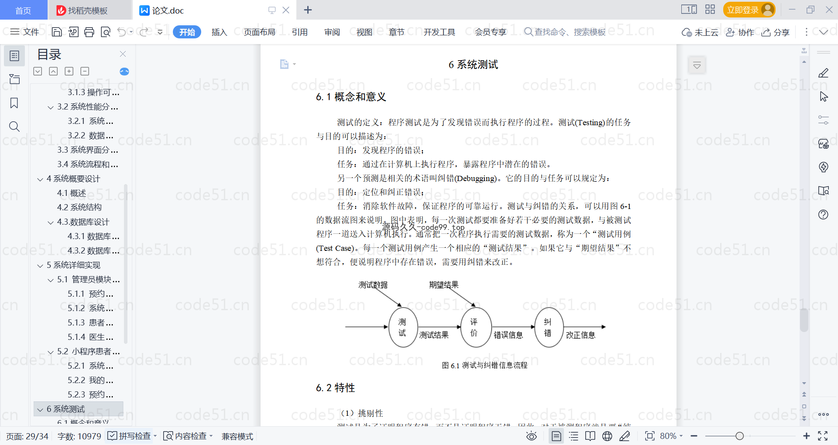Open the search sidebar icon
This screenshot has height=445, width=838.
pos(14,127)
